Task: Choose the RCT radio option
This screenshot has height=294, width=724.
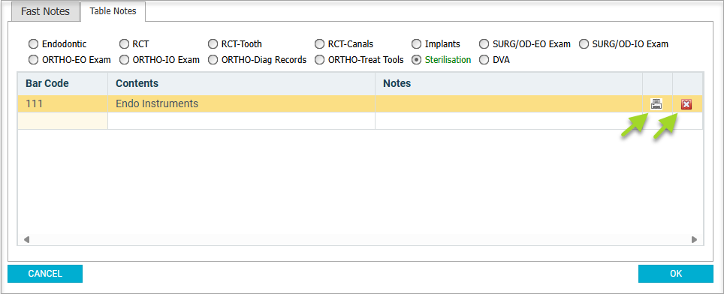Action: 124,44
